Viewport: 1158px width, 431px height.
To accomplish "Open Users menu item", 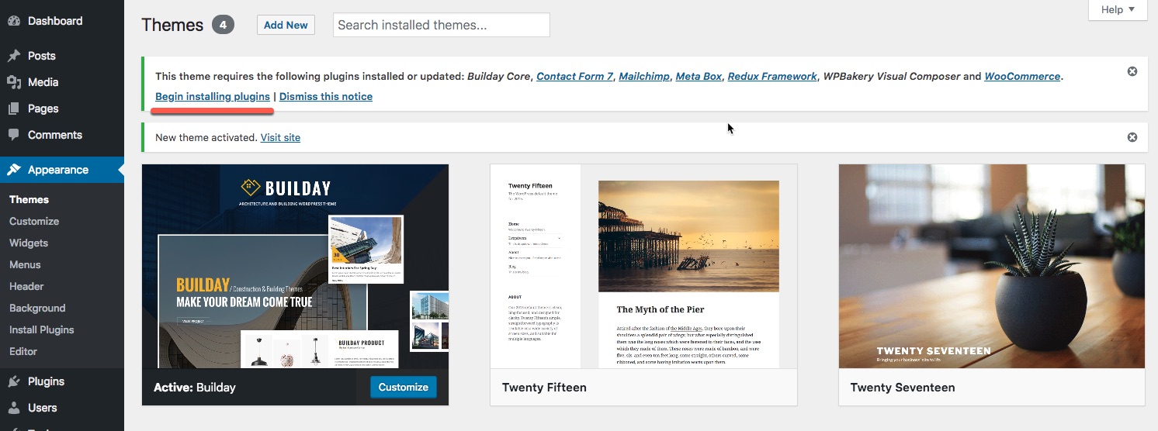I will [x=62, y=408].
